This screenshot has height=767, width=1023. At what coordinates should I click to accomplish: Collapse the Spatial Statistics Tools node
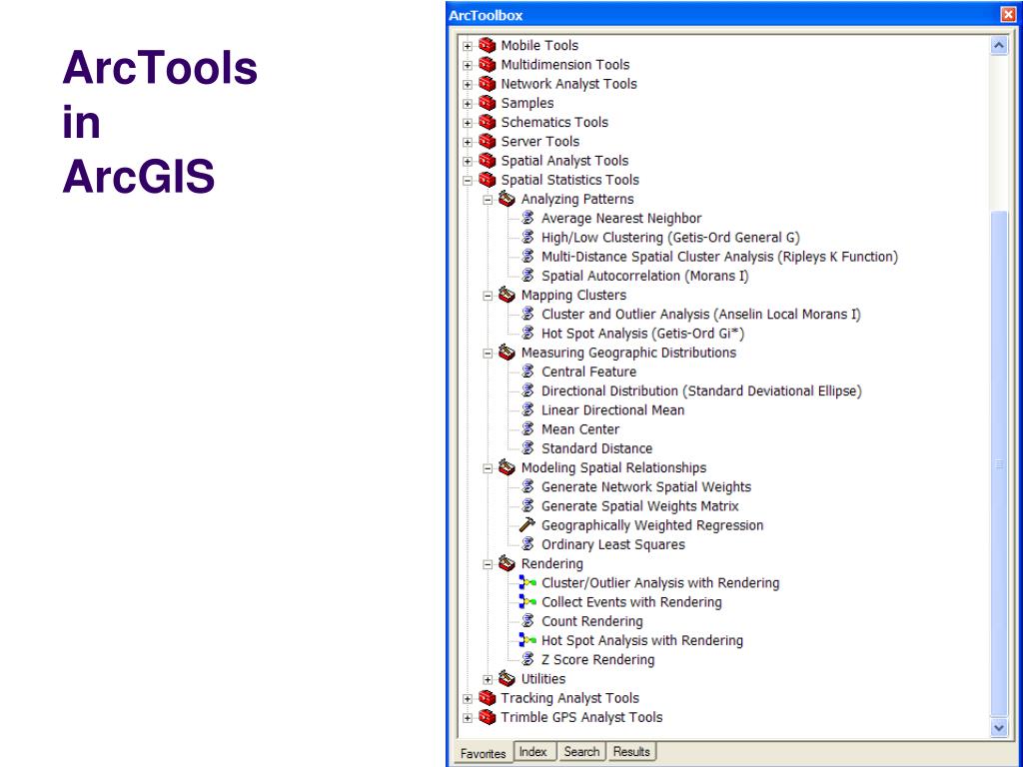click(x=468, y=181)
